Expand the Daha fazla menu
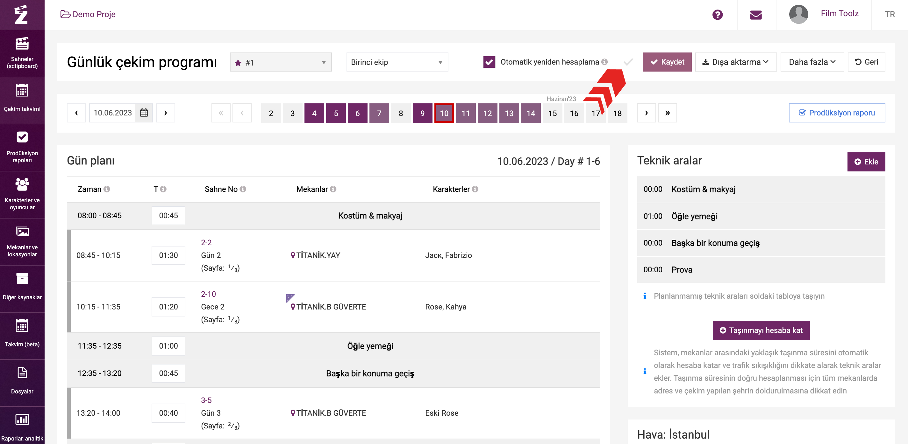This screenshot has width=908, height=444. [812, 62]
